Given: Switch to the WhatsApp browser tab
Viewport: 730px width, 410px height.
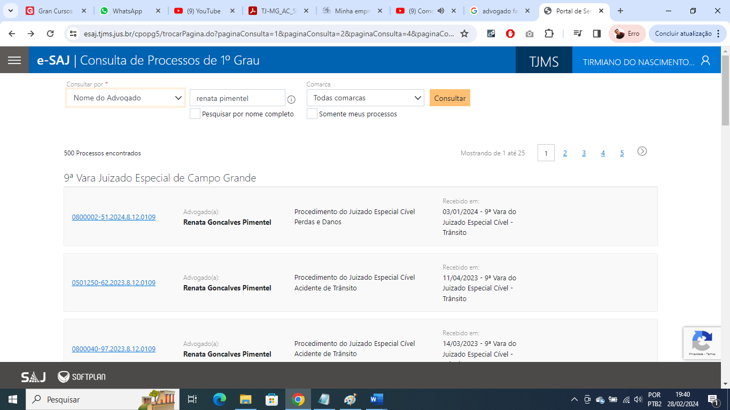Looking at the screenshot, I should 127,11.
